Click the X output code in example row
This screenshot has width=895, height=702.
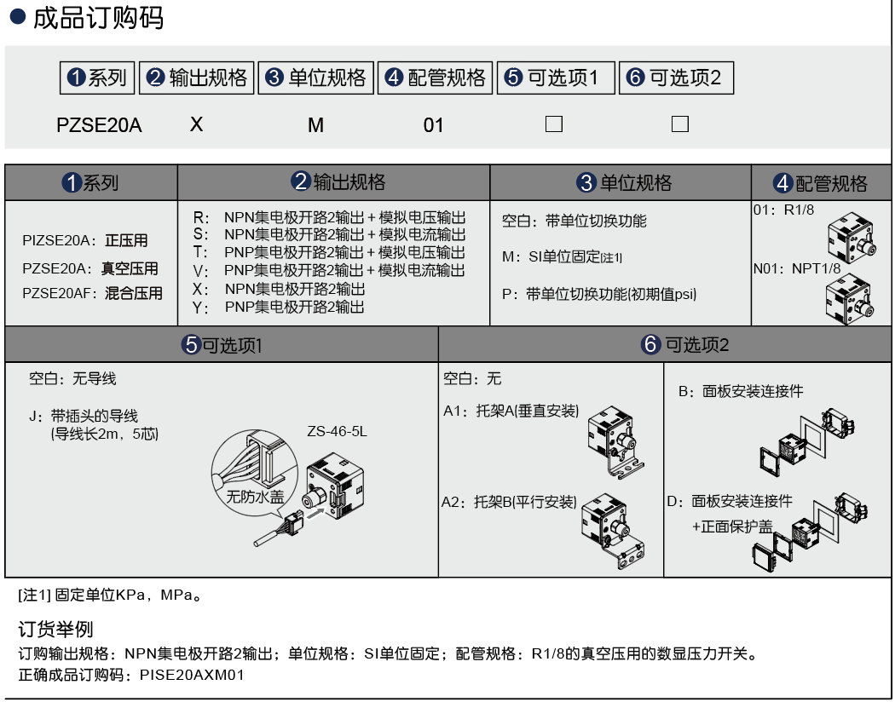196,124
